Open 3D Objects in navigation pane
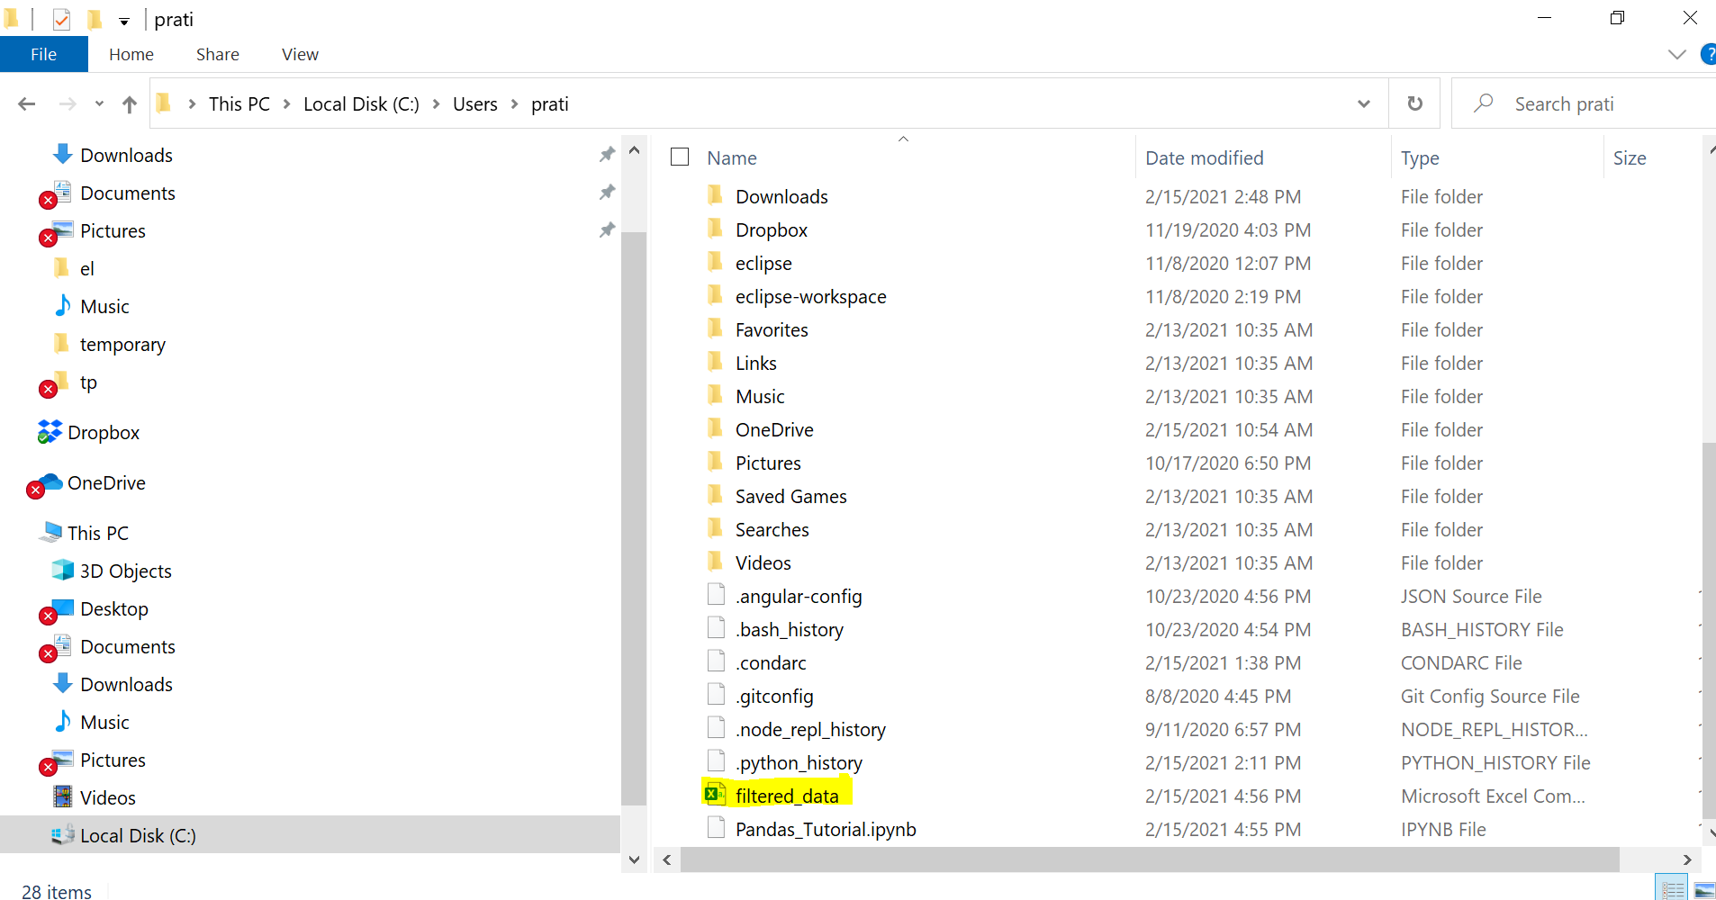This screenshot has height=900, width=1716. click(112, 571)
